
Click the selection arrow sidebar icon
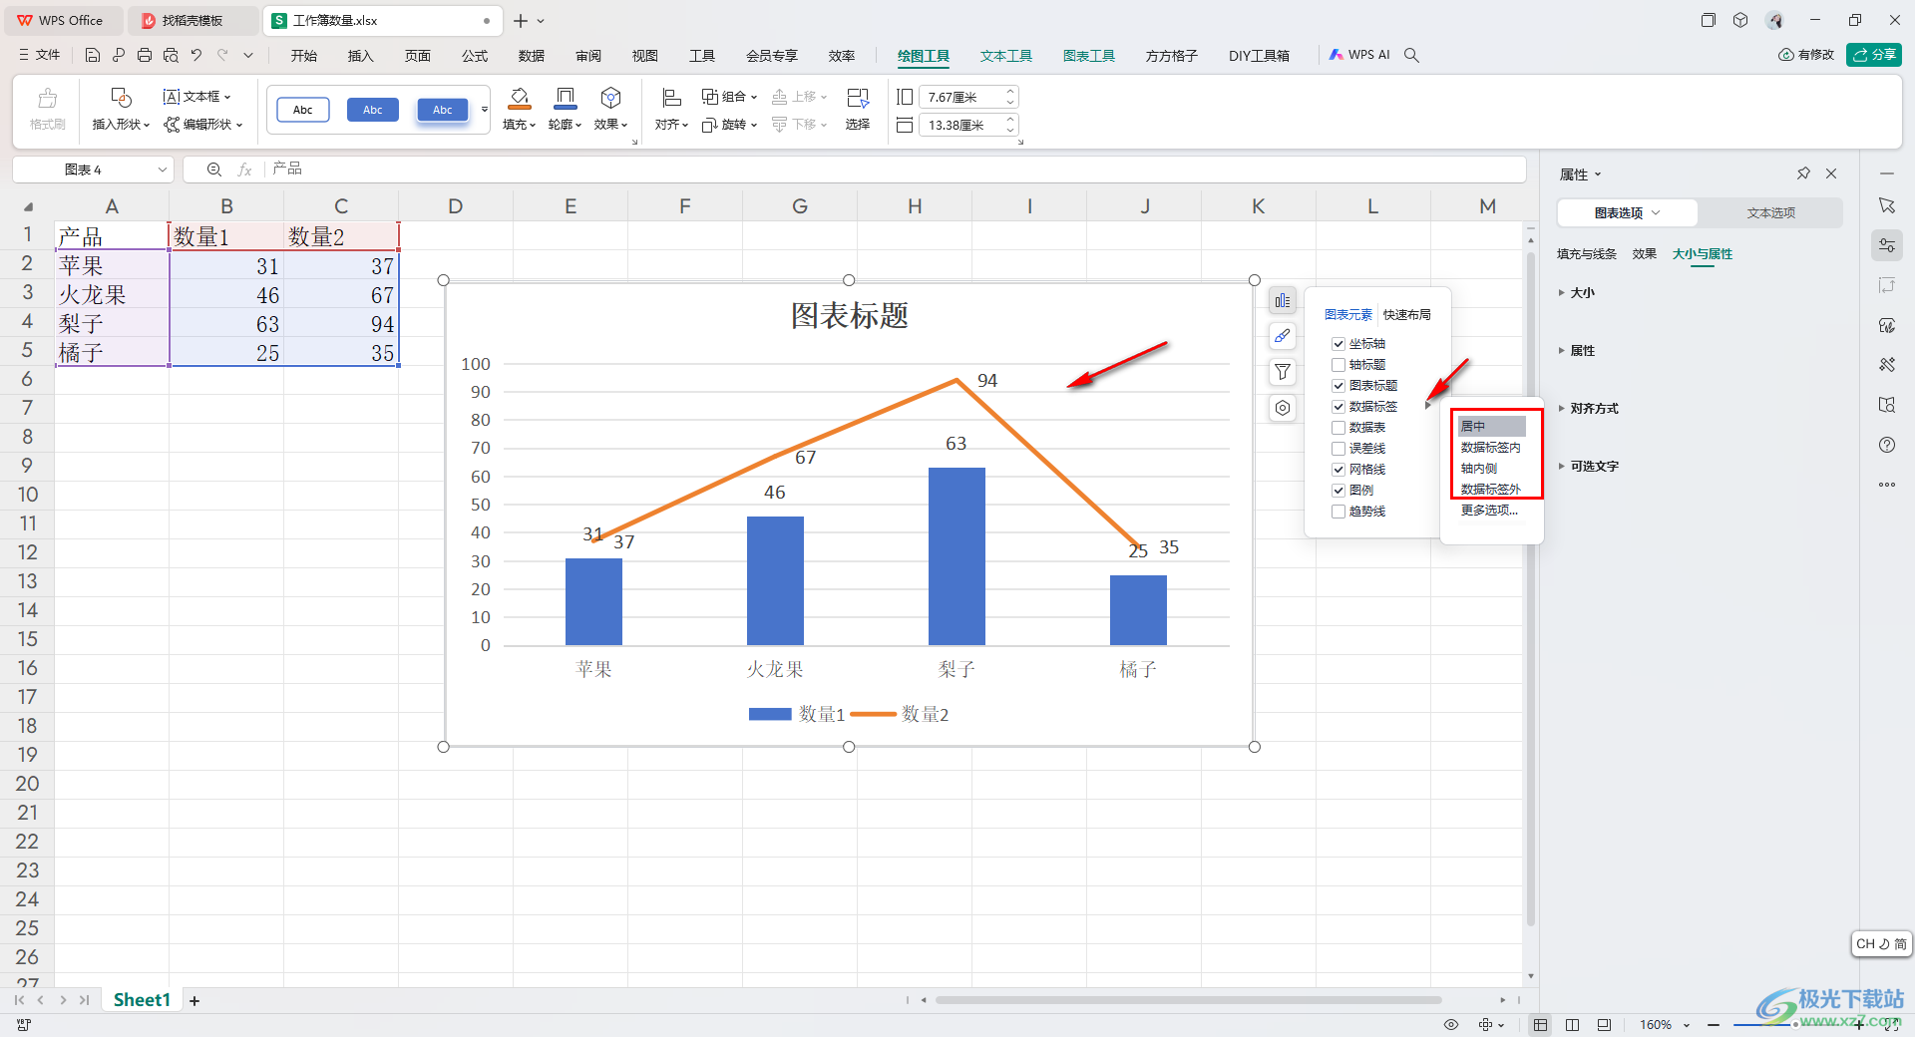pyautogui.click(x=1887, y=205)
